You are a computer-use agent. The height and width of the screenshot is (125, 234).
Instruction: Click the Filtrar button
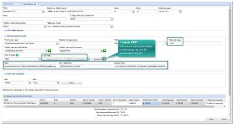(71, 83)
